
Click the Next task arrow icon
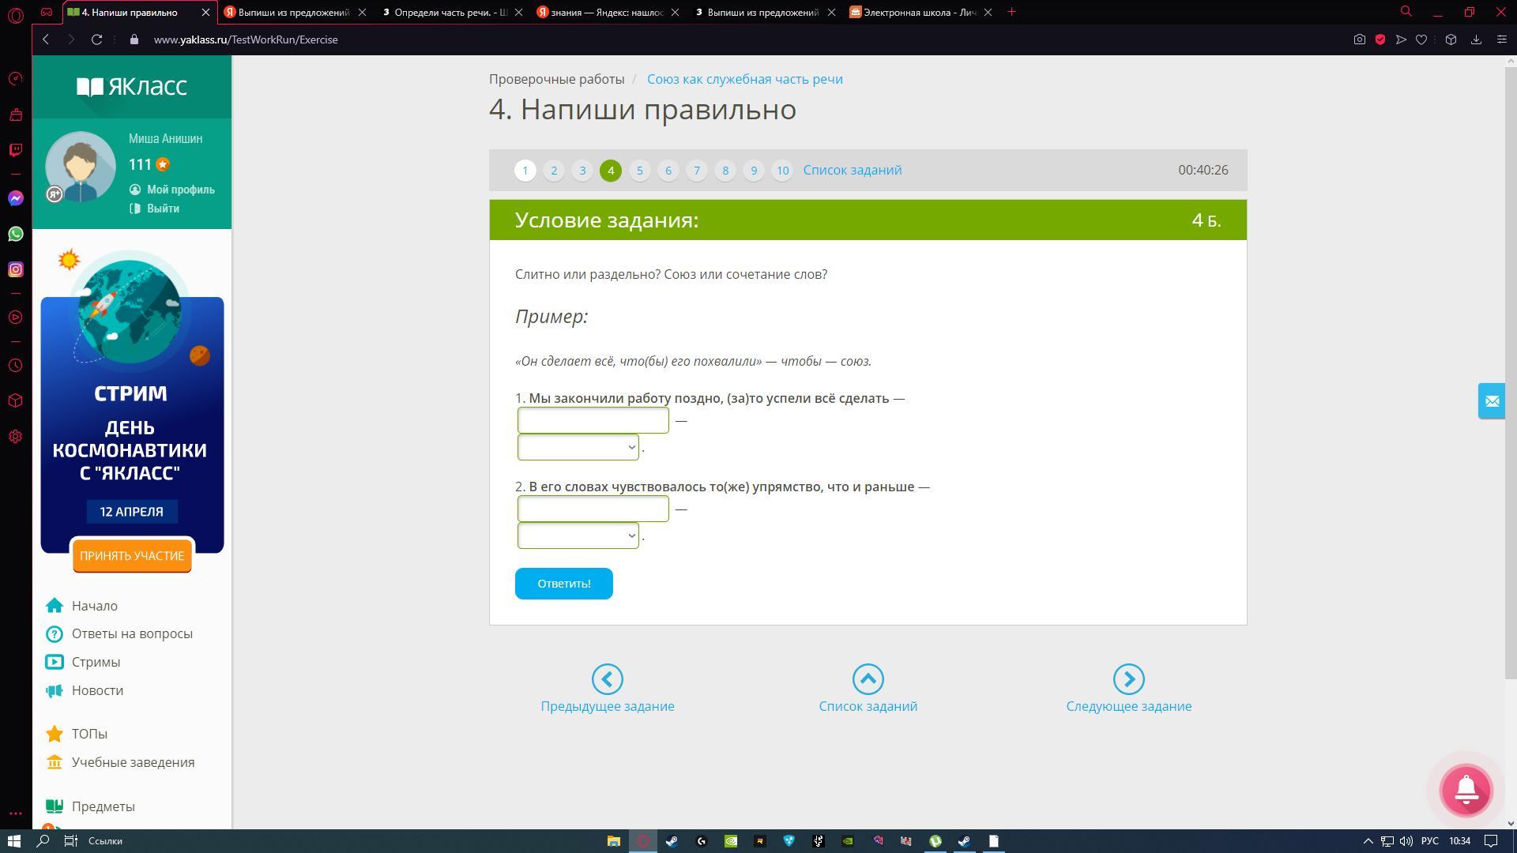(x=1128, y=679)
